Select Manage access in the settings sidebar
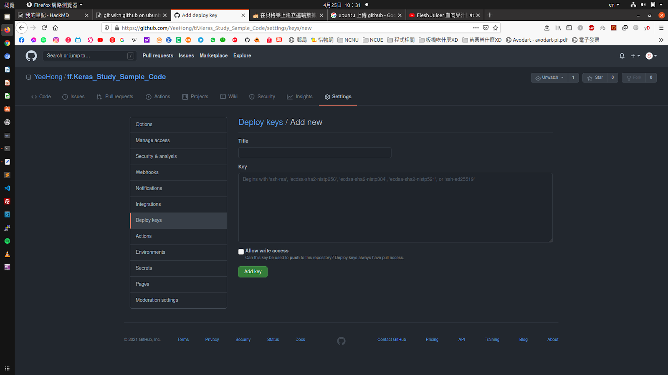This screenshot has width=668, height=375. pos(178,140)
